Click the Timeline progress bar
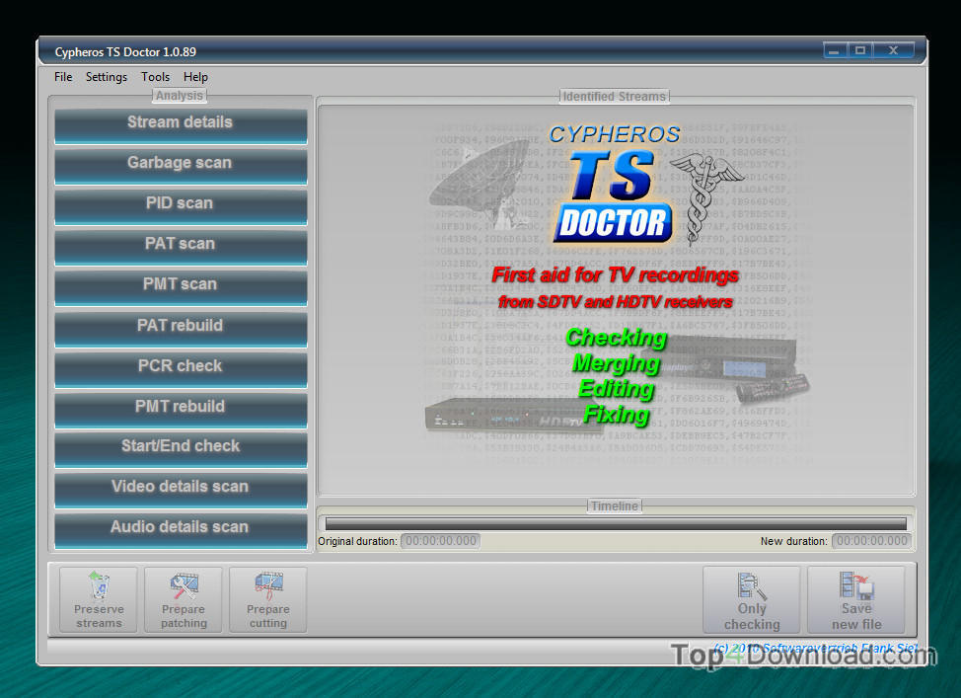 616,523
